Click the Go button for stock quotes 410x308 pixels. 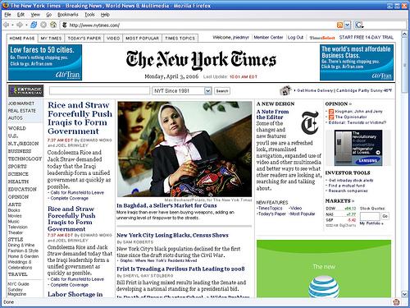coord(385,216)
